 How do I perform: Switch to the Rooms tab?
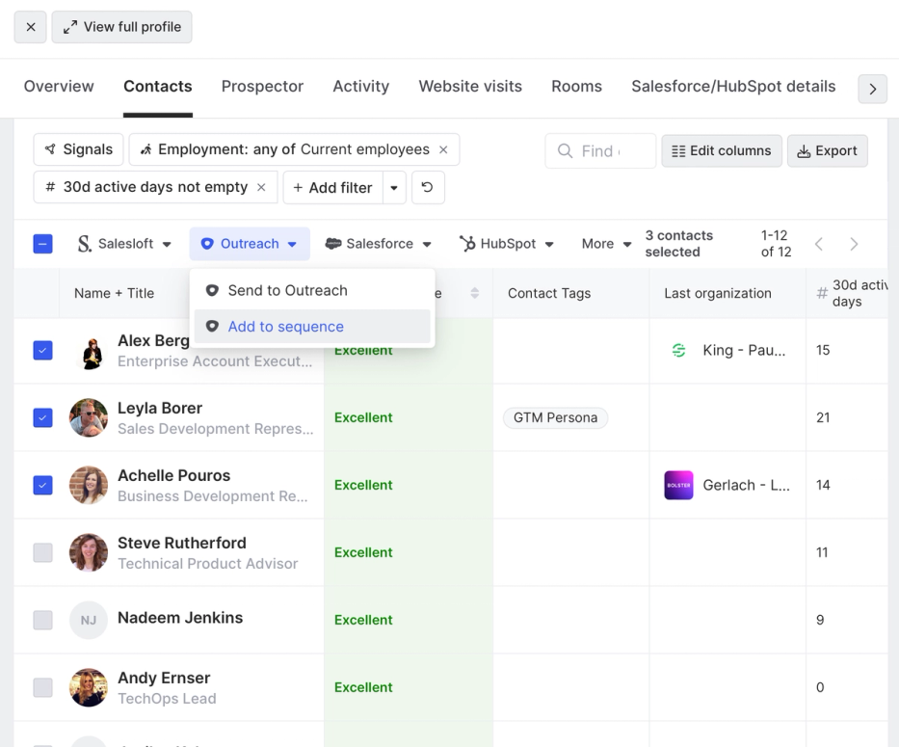coord(576,86)
